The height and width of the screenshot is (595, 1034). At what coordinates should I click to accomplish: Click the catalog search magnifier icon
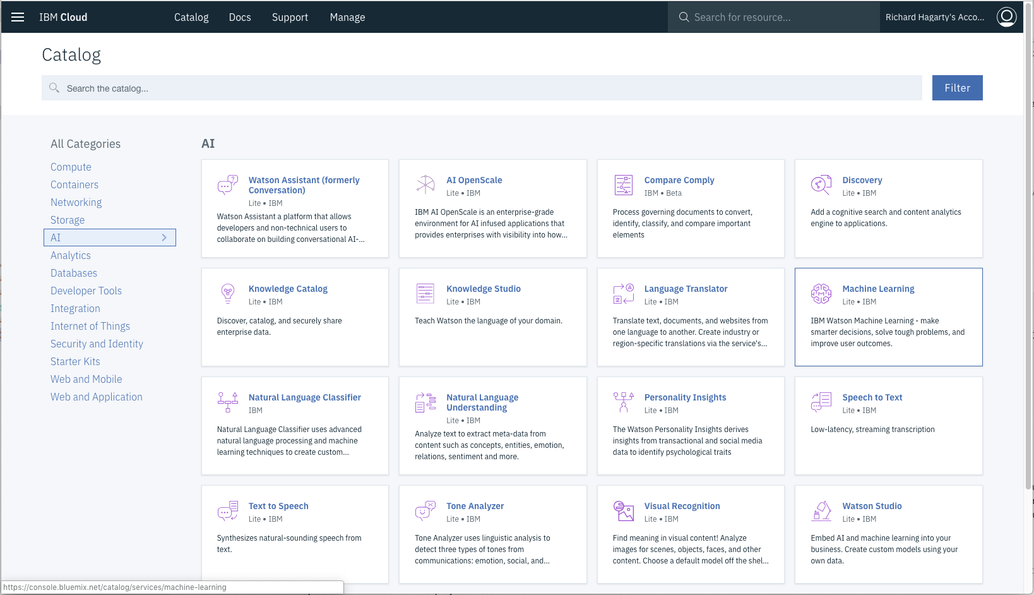coord(54,88)
